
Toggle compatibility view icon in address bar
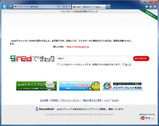(x=64, y=7)
